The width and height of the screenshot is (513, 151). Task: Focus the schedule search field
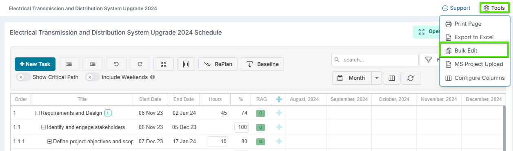375,59
